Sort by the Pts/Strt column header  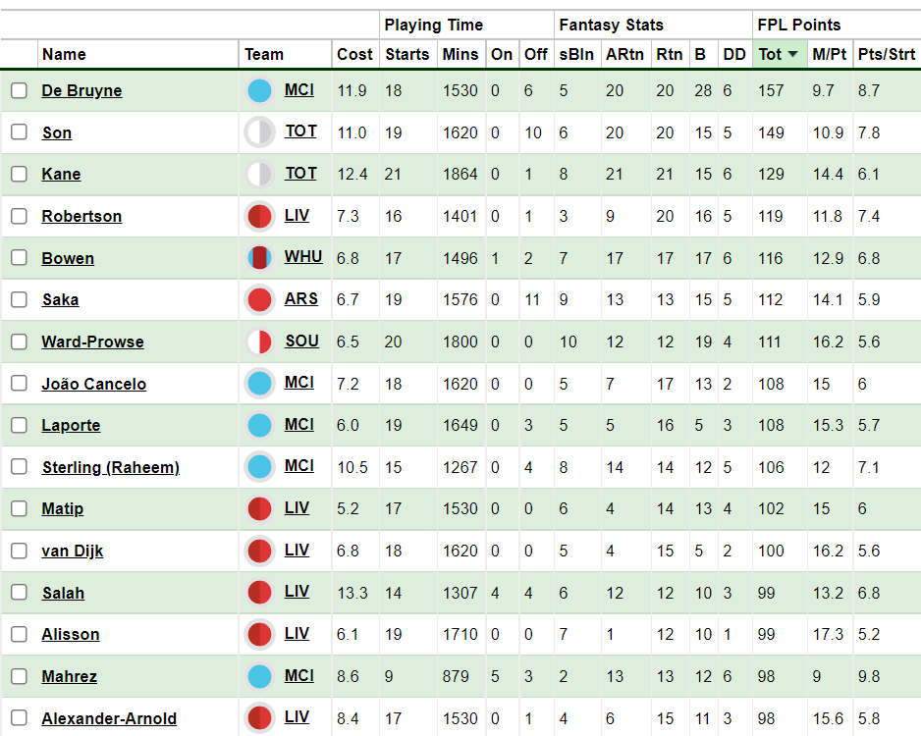tap(886, 55)
